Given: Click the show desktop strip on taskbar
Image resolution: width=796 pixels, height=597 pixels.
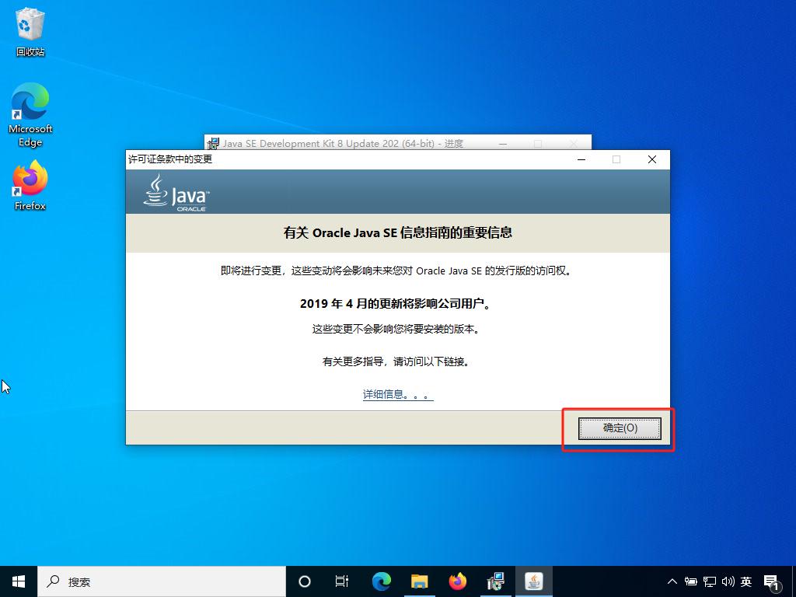Looking at the screenshot, I should coord(794,581).
